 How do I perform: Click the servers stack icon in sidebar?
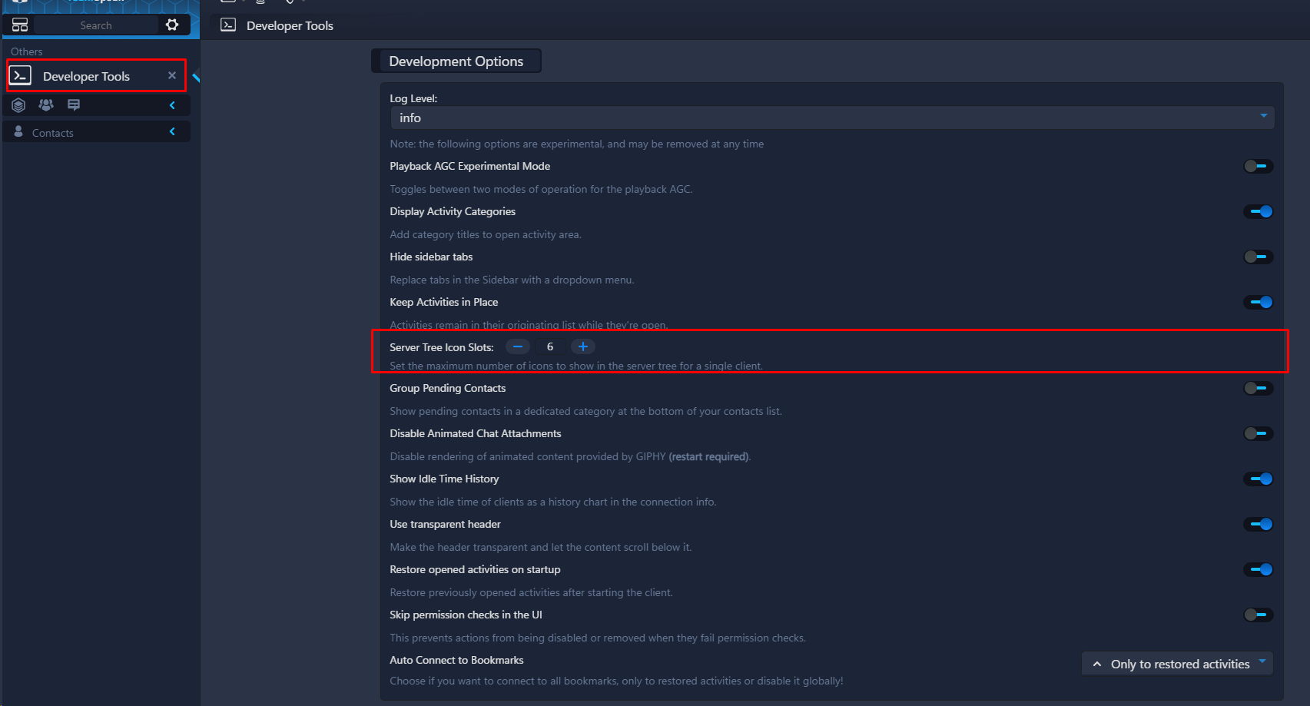click(x=19, y=105)
